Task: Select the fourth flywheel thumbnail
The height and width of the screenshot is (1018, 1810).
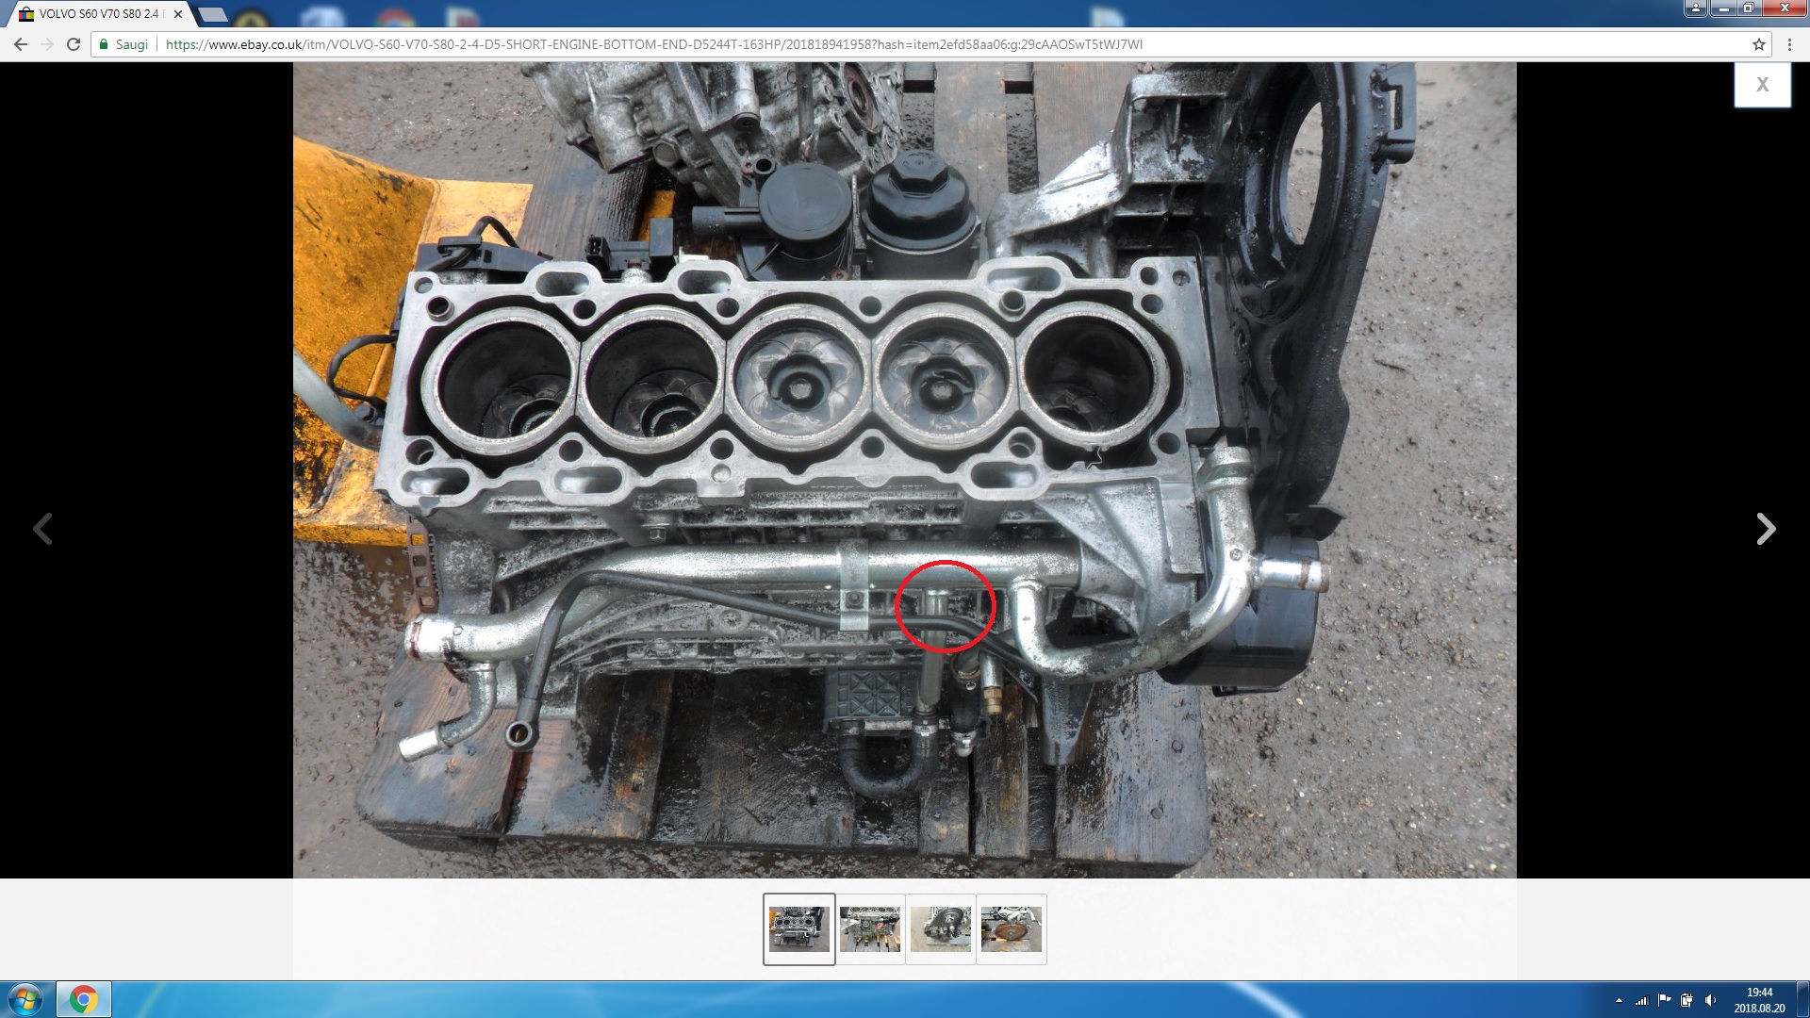Action: coord(1011,929)
